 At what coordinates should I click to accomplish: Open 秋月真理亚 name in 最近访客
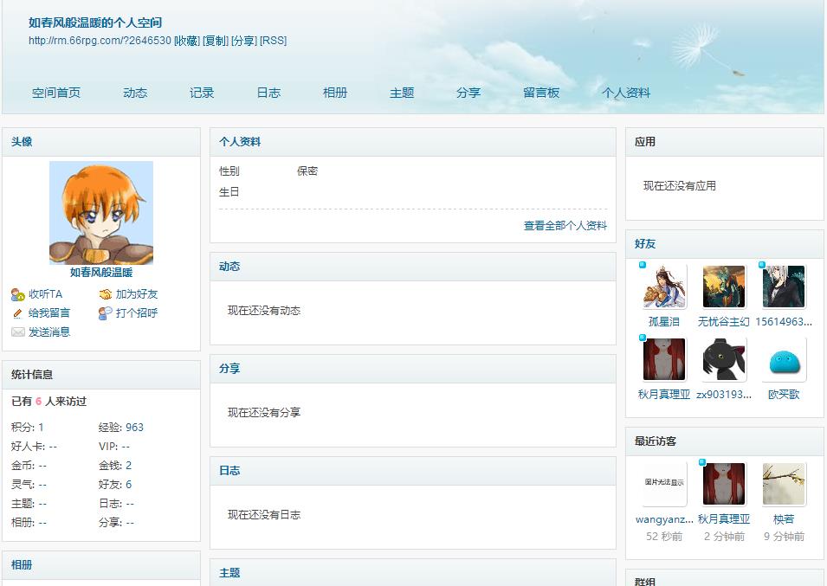coord(724,519)
